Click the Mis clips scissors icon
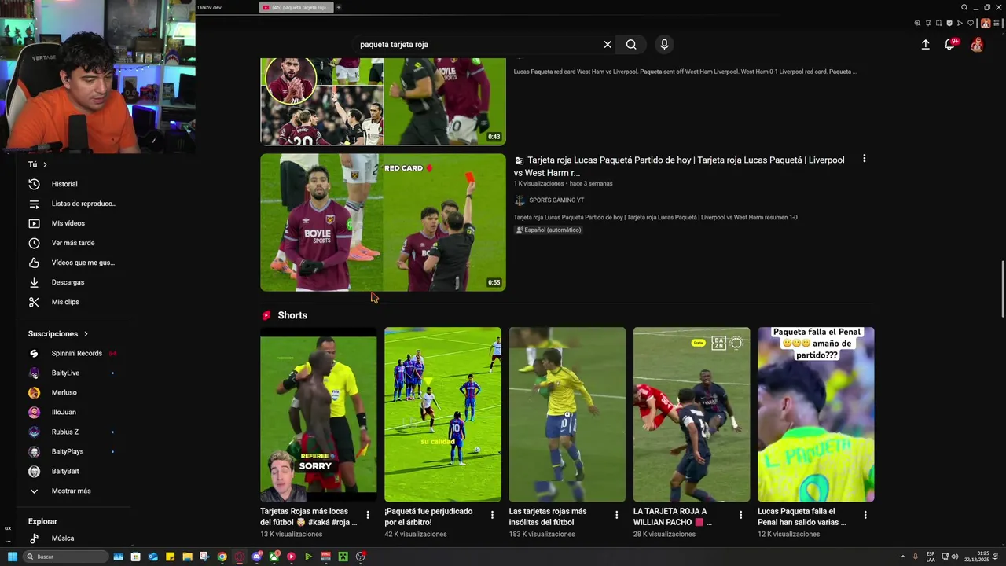The image size is (1006, 566). pos(34,302)
